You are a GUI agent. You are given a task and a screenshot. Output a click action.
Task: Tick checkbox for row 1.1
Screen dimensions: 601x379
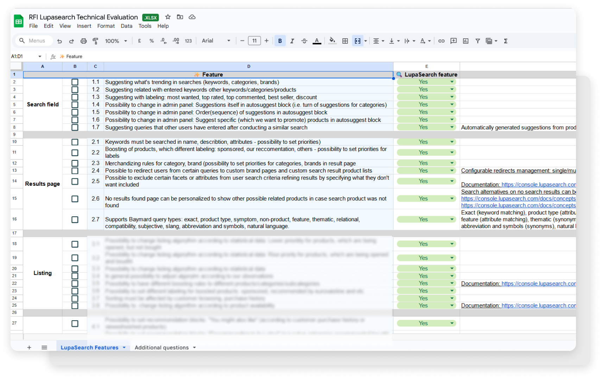(x=75, y=82)
